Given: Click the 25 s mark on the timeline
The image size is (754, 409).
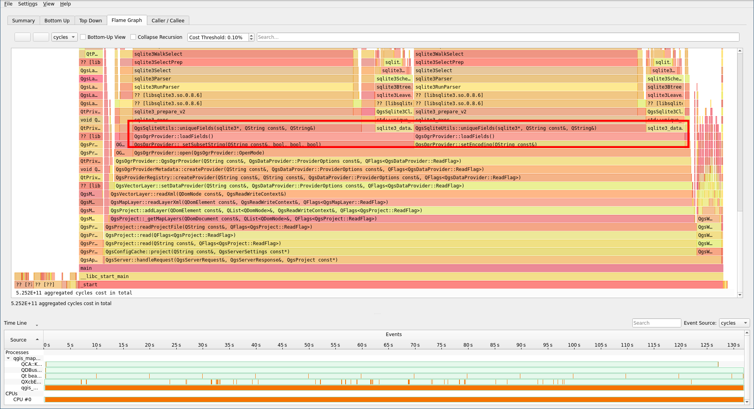Looking at the screenshot, I should [x=176, y=345].
